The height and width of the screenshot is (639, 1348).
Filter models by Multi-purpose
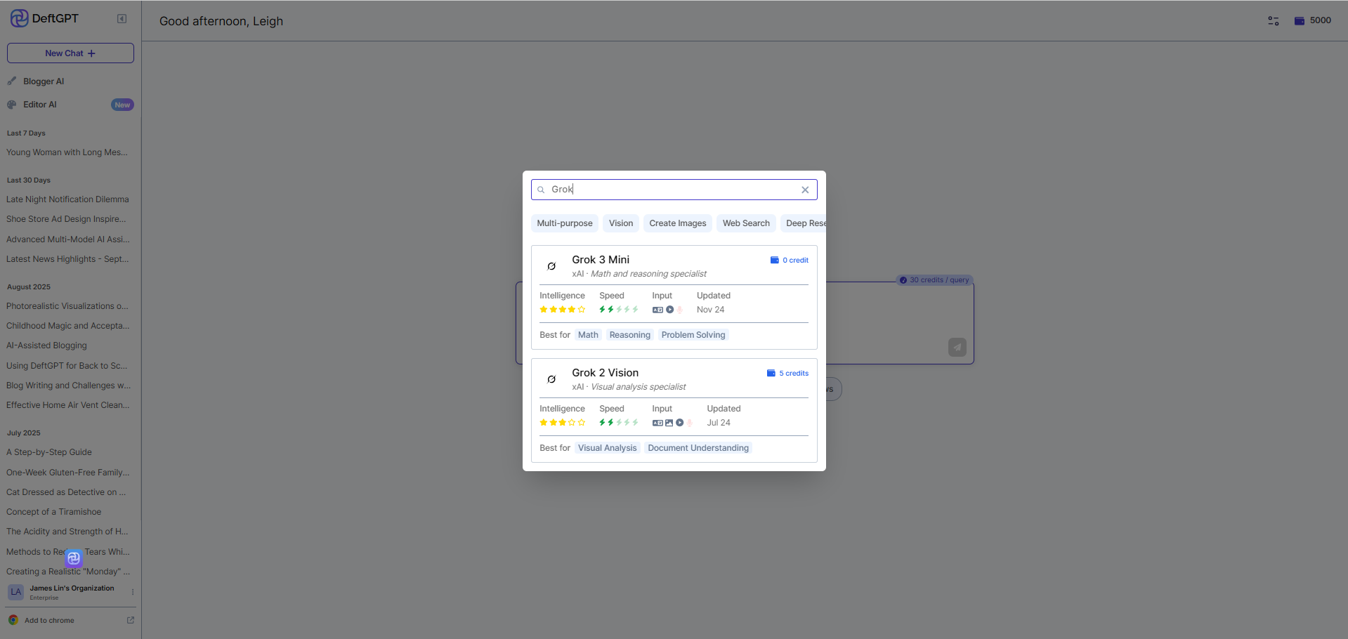[x=564, y=223]
